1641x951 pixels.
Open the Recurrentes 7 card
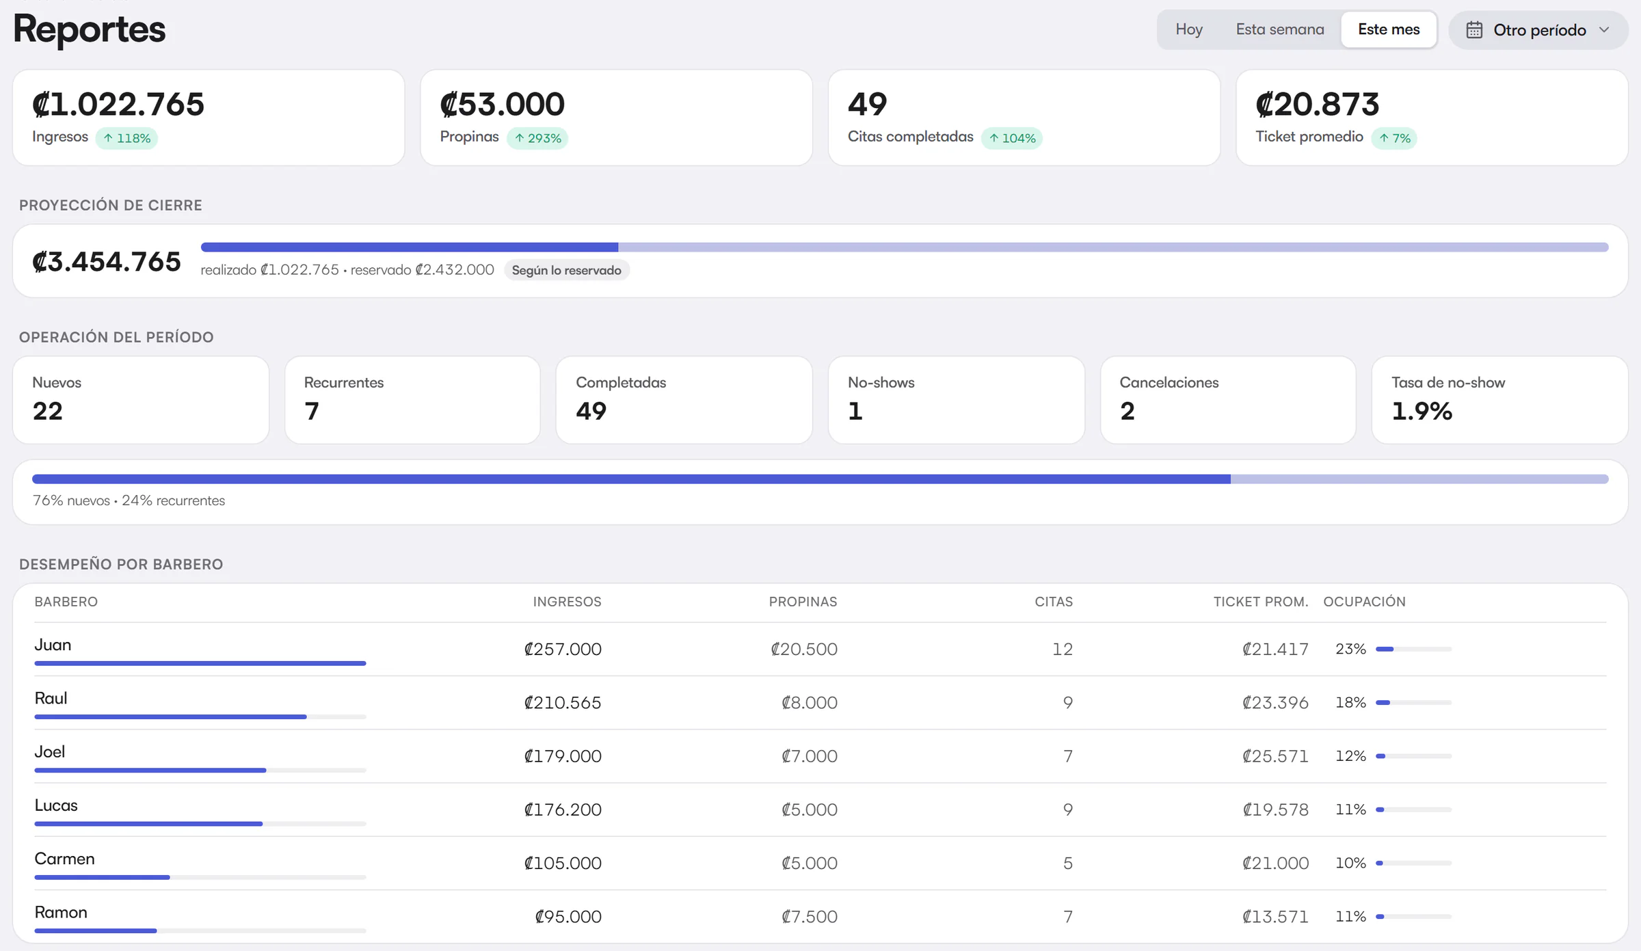412,400
